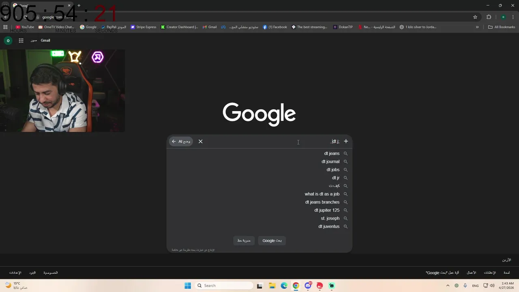This screenshot has height=292, width=519.
Task: Open OmeTV Video Chat bookmark
Action: click(56, 27)
